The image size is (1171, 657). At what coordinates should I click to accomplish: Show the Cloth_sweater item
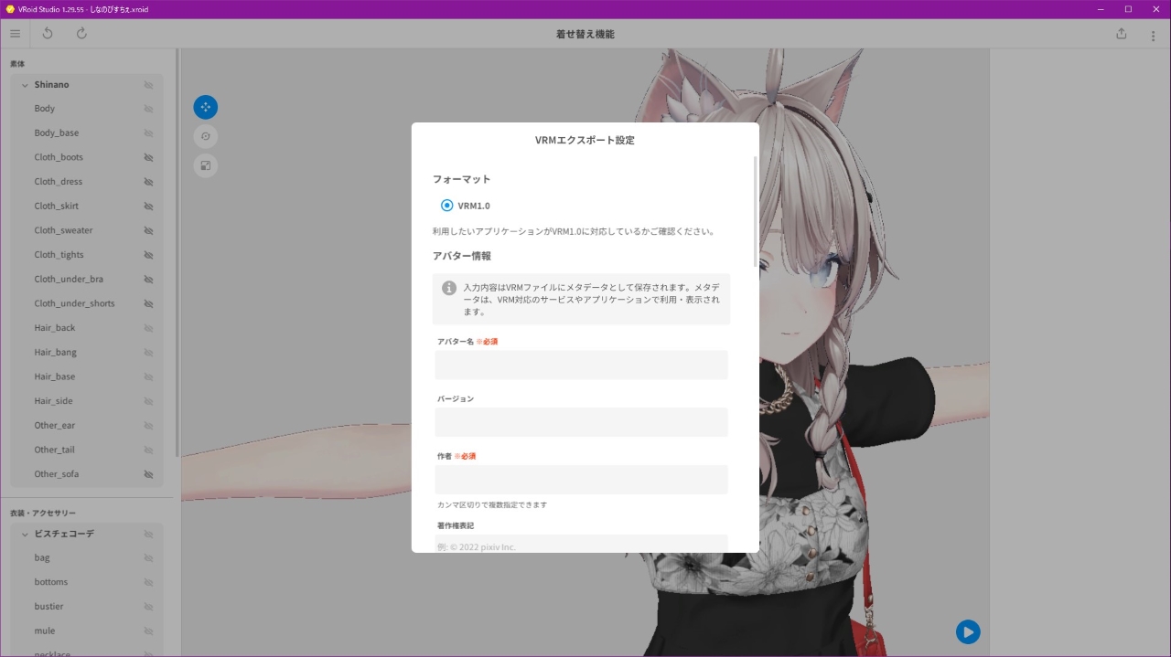[148, 230]
